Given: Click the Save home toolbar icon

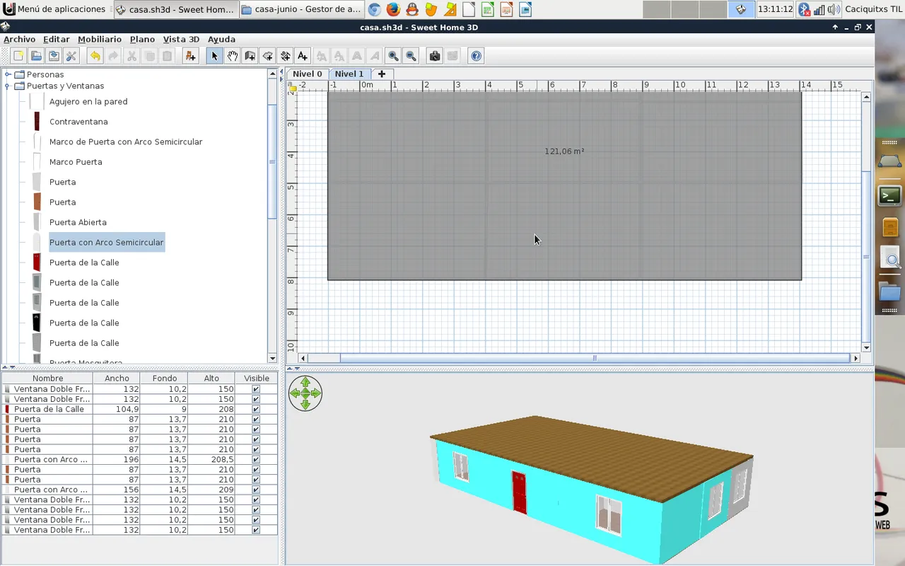Looking at the screenshot, I should pyautogui.click(x=54, y=56).
